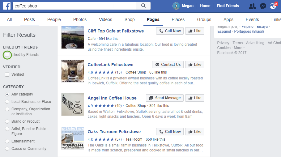Open the Terms footer link

tap(237, 43)
